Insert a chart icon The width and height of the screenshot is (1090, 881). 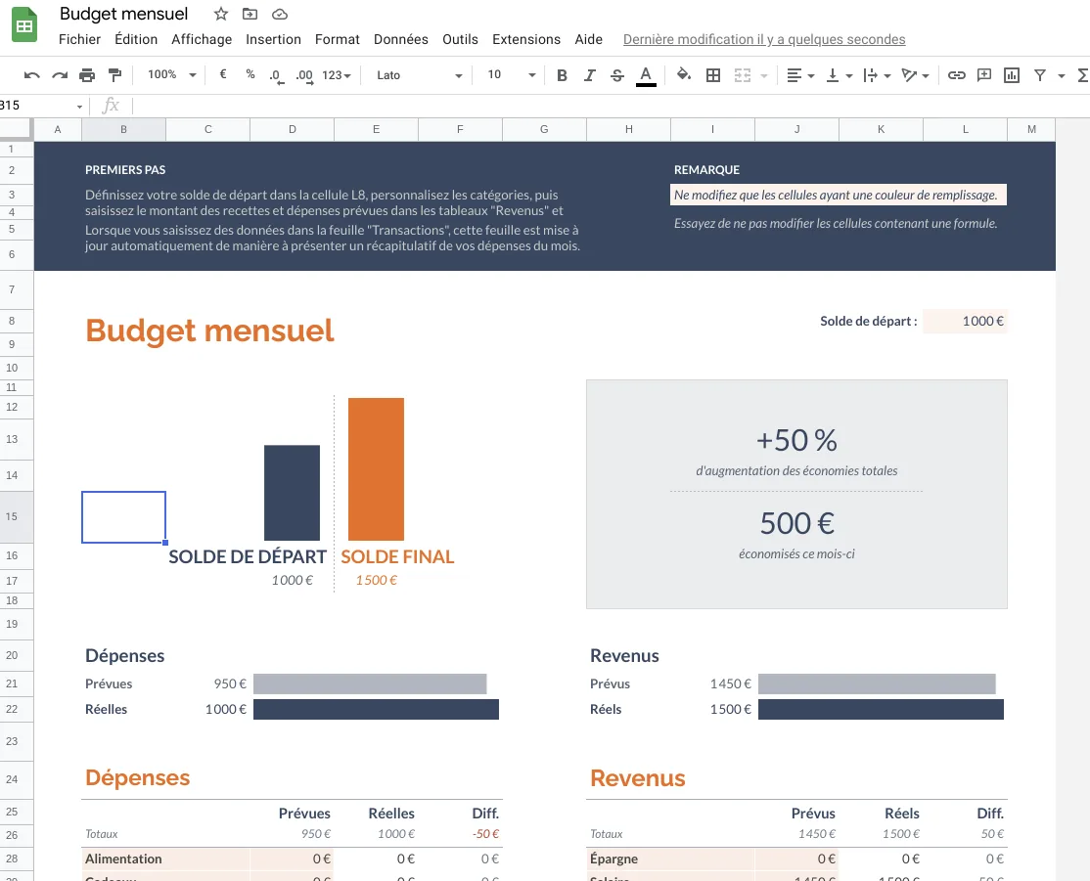click(x=1012, y=75)
